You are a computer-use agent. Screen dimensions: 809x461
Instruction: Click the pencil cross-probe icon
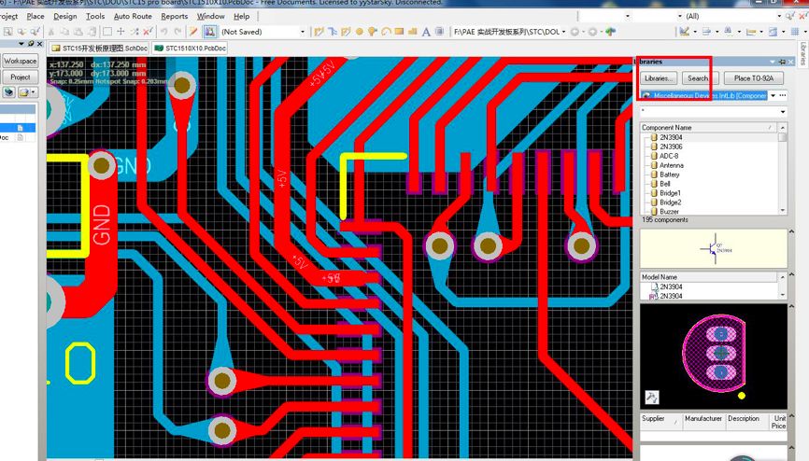[x=192, y=32]
